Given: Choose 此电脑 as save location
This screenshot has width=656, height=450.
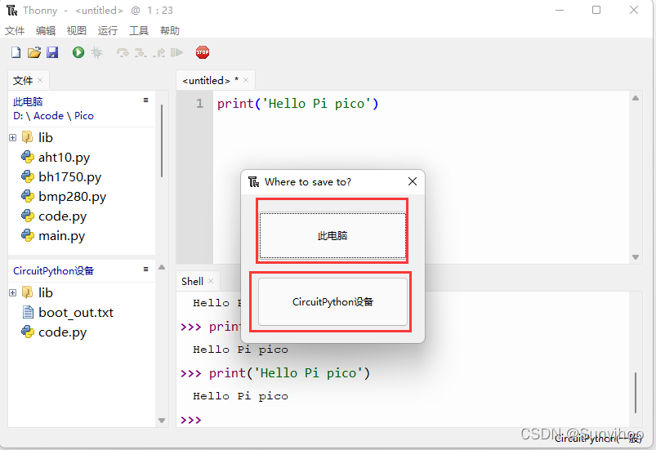Looking at the screenshot, I should click(332, 235).
